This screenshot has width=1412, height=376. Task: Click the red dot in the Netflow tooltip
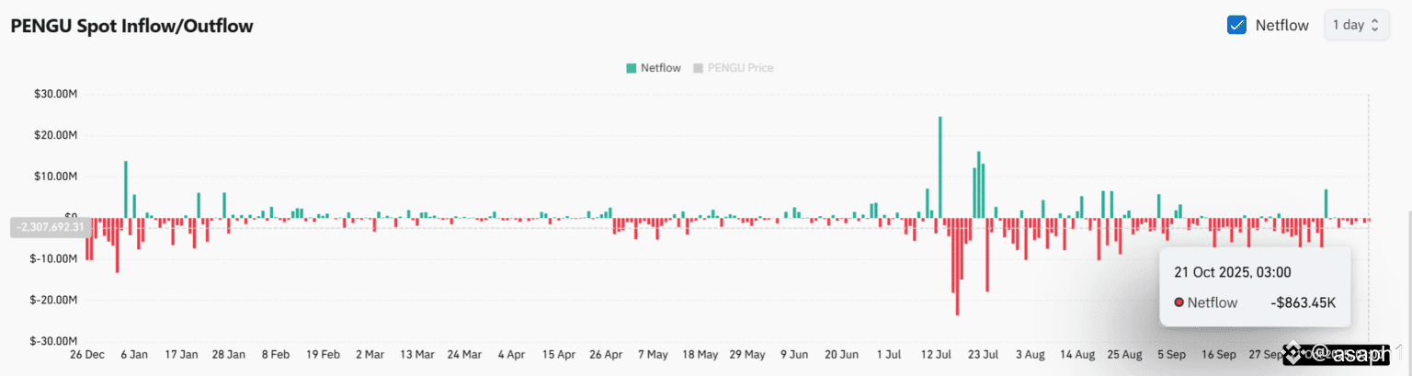tap(1179, 302)
